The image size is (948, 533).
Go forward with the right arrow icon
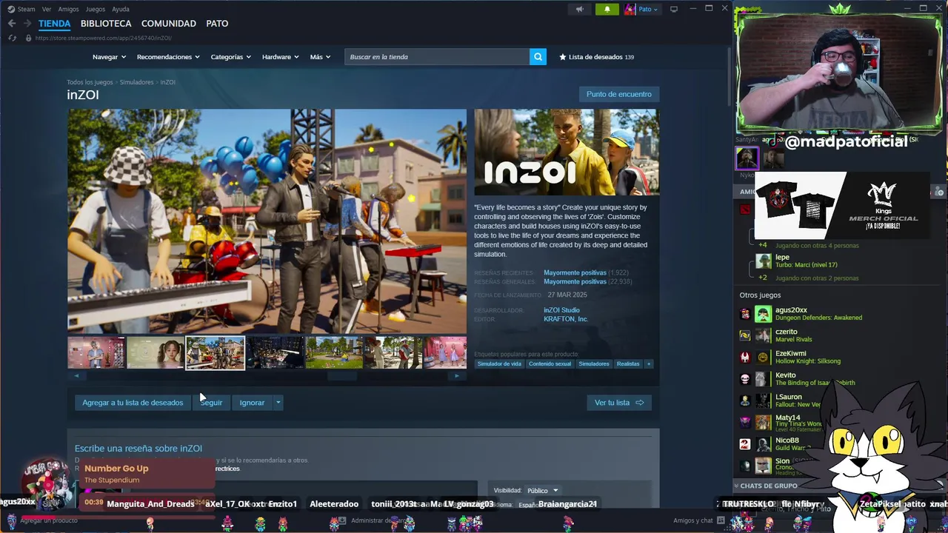27,24
